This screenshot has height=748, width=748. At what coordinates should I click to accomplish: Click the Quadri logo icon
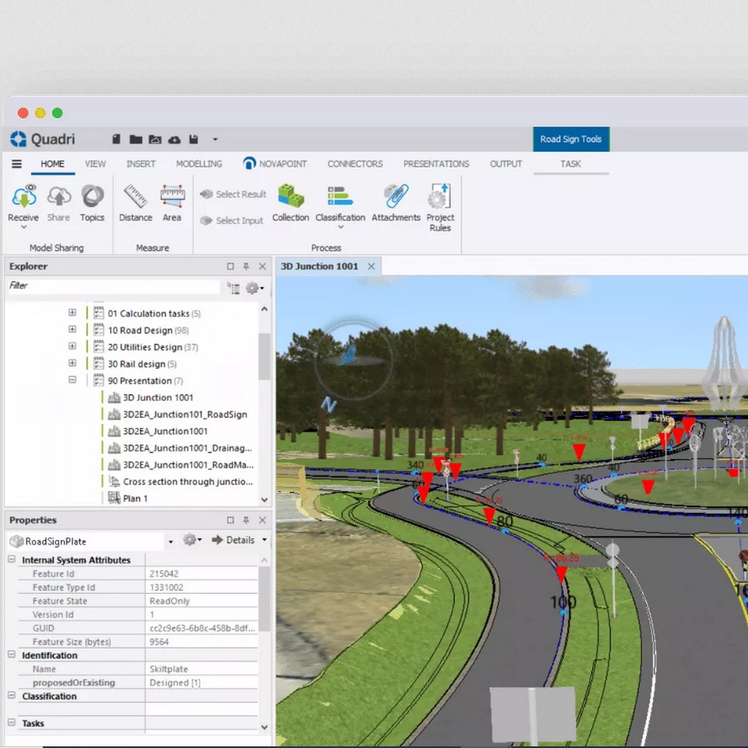[x=19, y=139]
